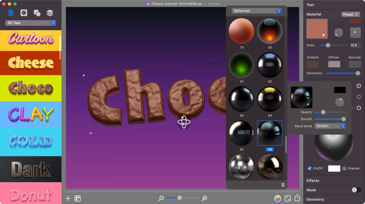Open the Material Preset browser
Viewport: 365px width, 204px height.
pyautogui.click(x=351, y=14)
